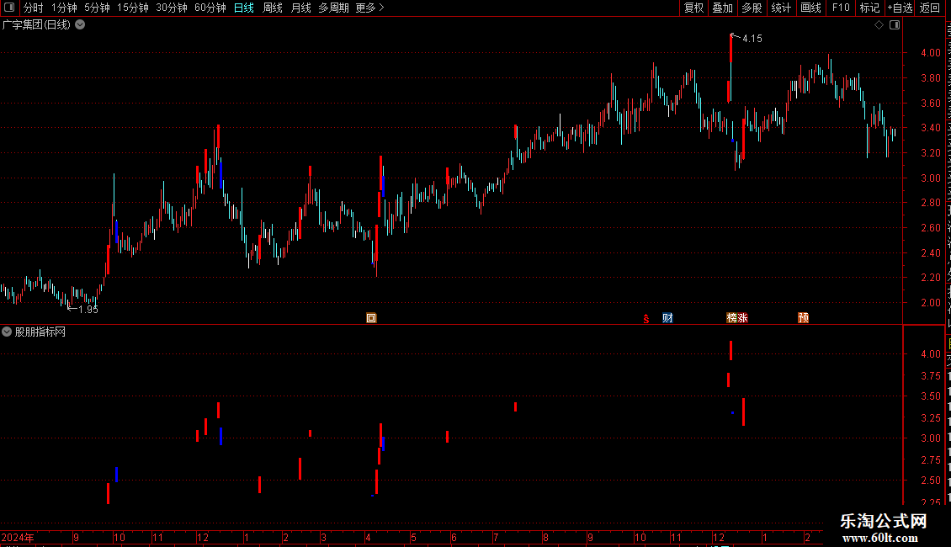
Task: Select the 1分钟 period
Action: pos(64,8)
